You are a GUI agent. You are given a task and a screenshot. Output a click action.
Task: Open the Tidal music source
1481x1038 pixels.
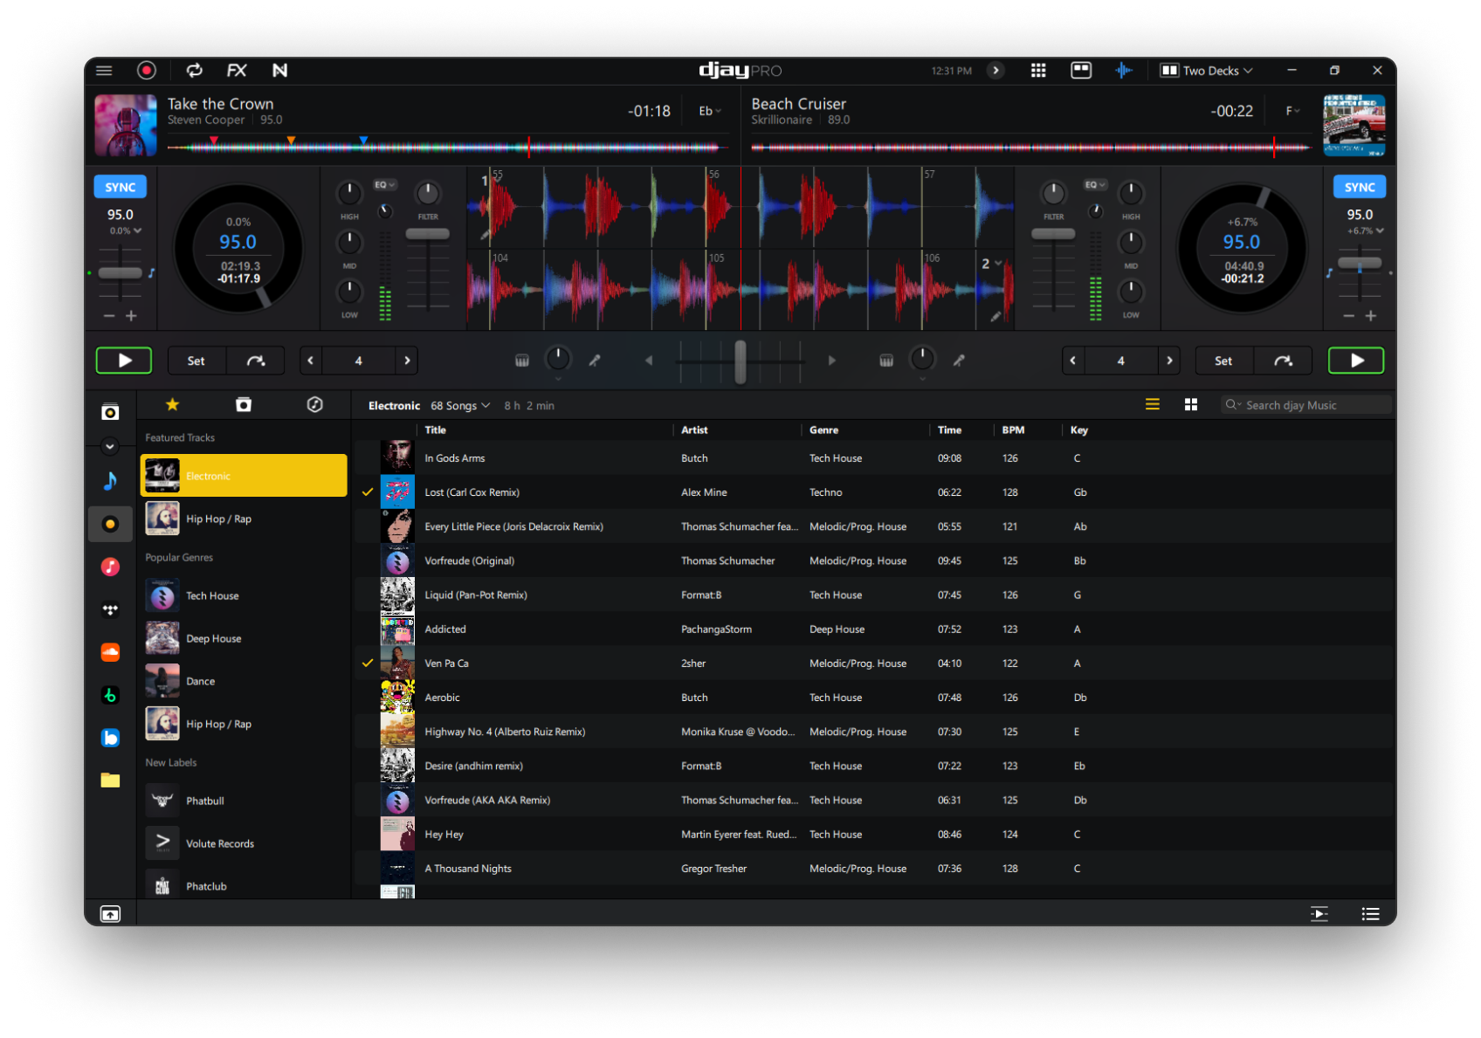[110, 609]
